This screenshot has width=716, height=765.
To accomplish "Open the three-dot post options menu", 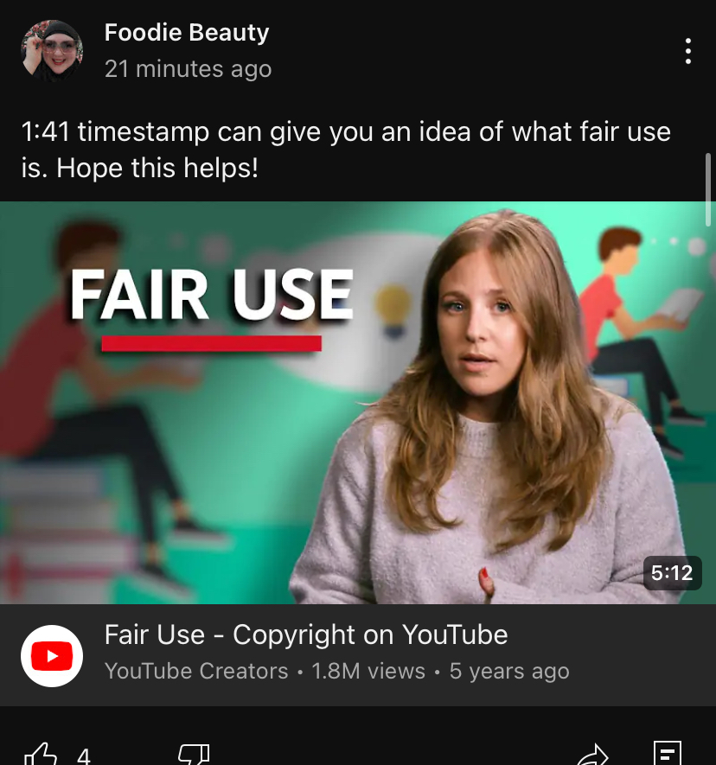I will pyautogui.click(x=687, y=51).
